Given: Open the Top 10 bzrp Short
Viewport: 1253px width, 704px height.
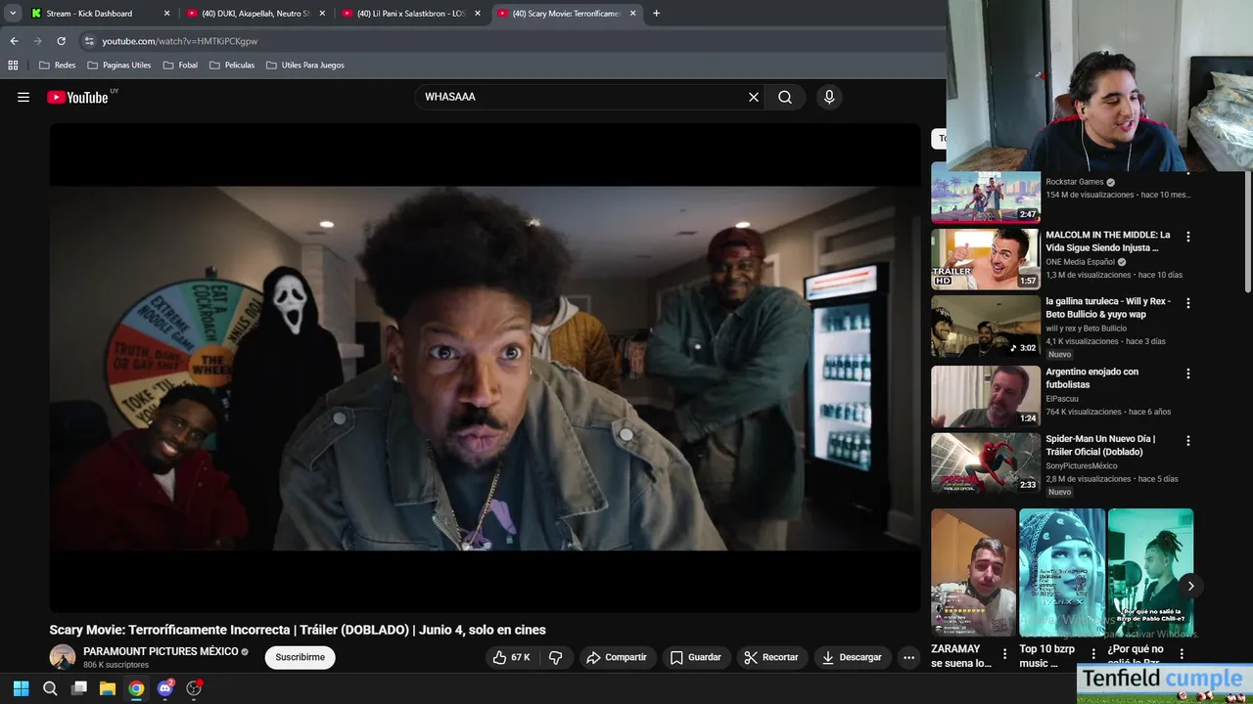Looking at the screenshot, I should 1061,572.
